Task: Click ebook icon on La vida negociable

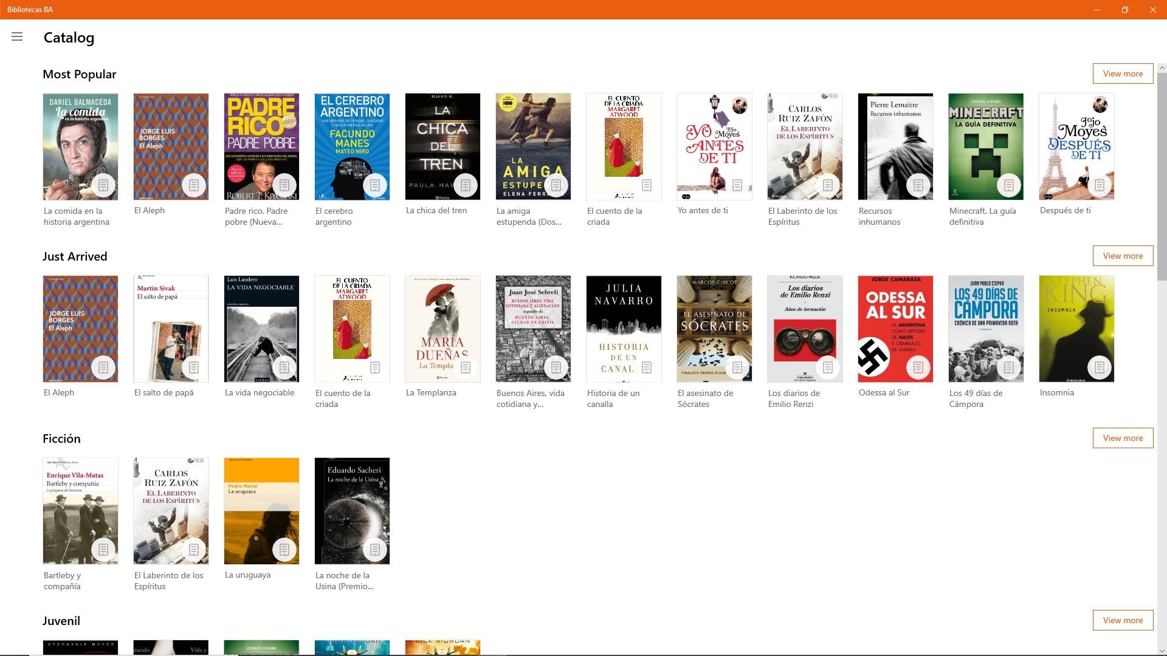Action: click(284, 367)
